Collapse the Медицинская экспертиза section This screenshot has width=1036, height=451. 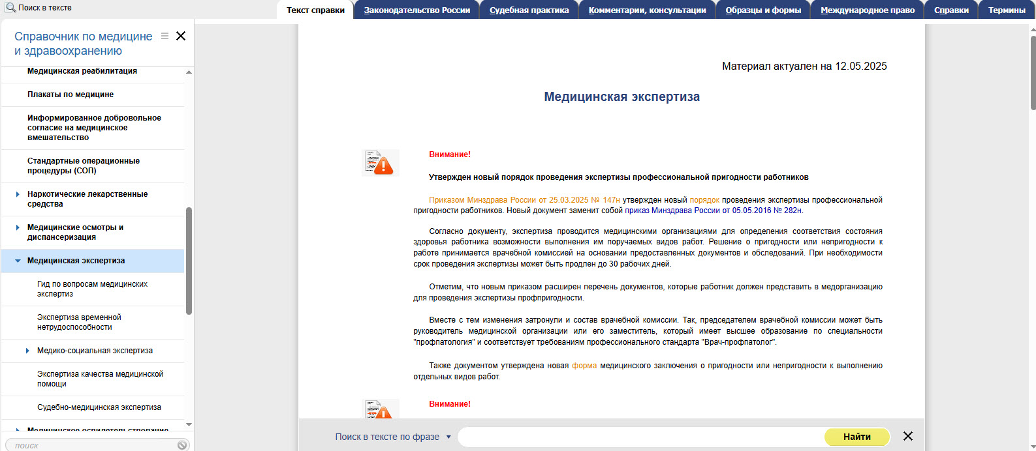[18, 261]
